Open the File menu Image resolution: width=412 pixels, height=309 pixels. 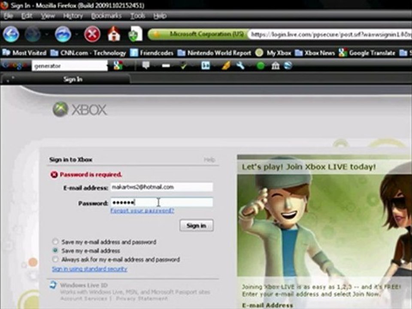pyautogui.click(x=9, y=16)
